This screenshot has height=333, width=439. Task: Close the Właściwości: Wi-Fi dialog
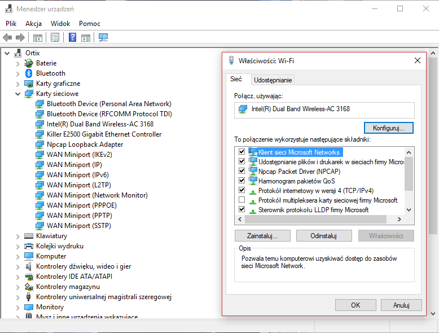(x=417, y=60)
